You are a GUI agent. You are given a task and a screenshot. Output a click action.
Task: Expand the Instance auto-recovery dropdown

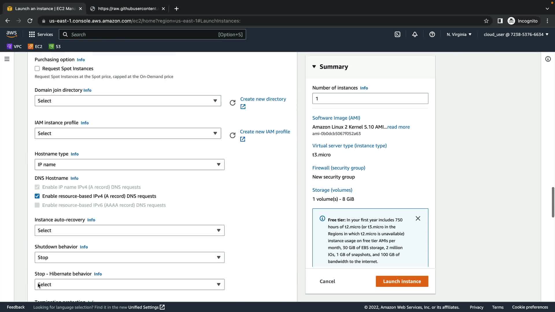(129, 231)
